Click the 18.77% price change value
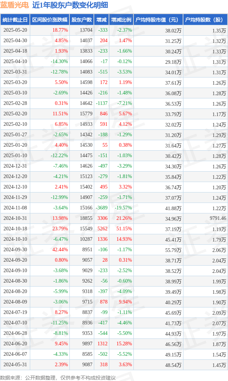Screen dimensions: 228x381 click(60, 30)
